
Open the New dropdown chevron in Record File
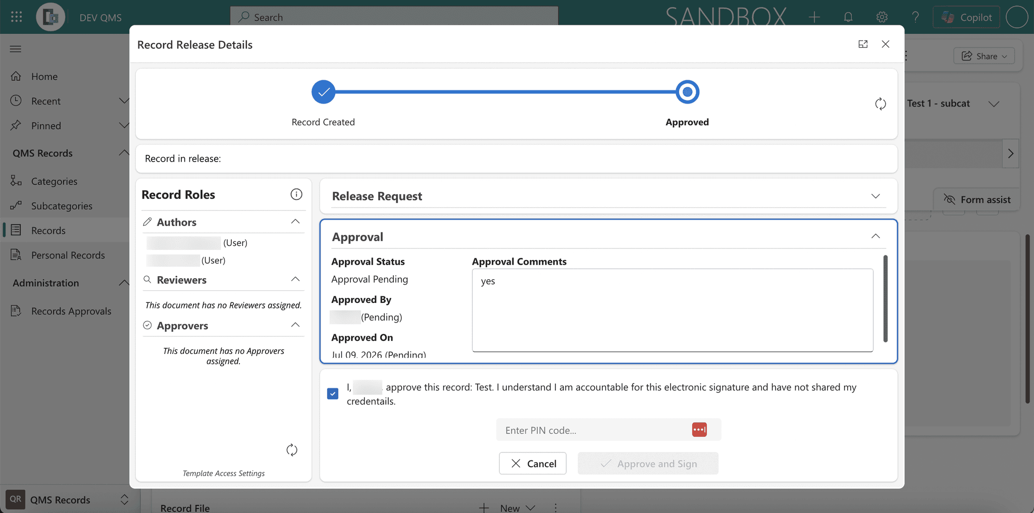point(531,508)
